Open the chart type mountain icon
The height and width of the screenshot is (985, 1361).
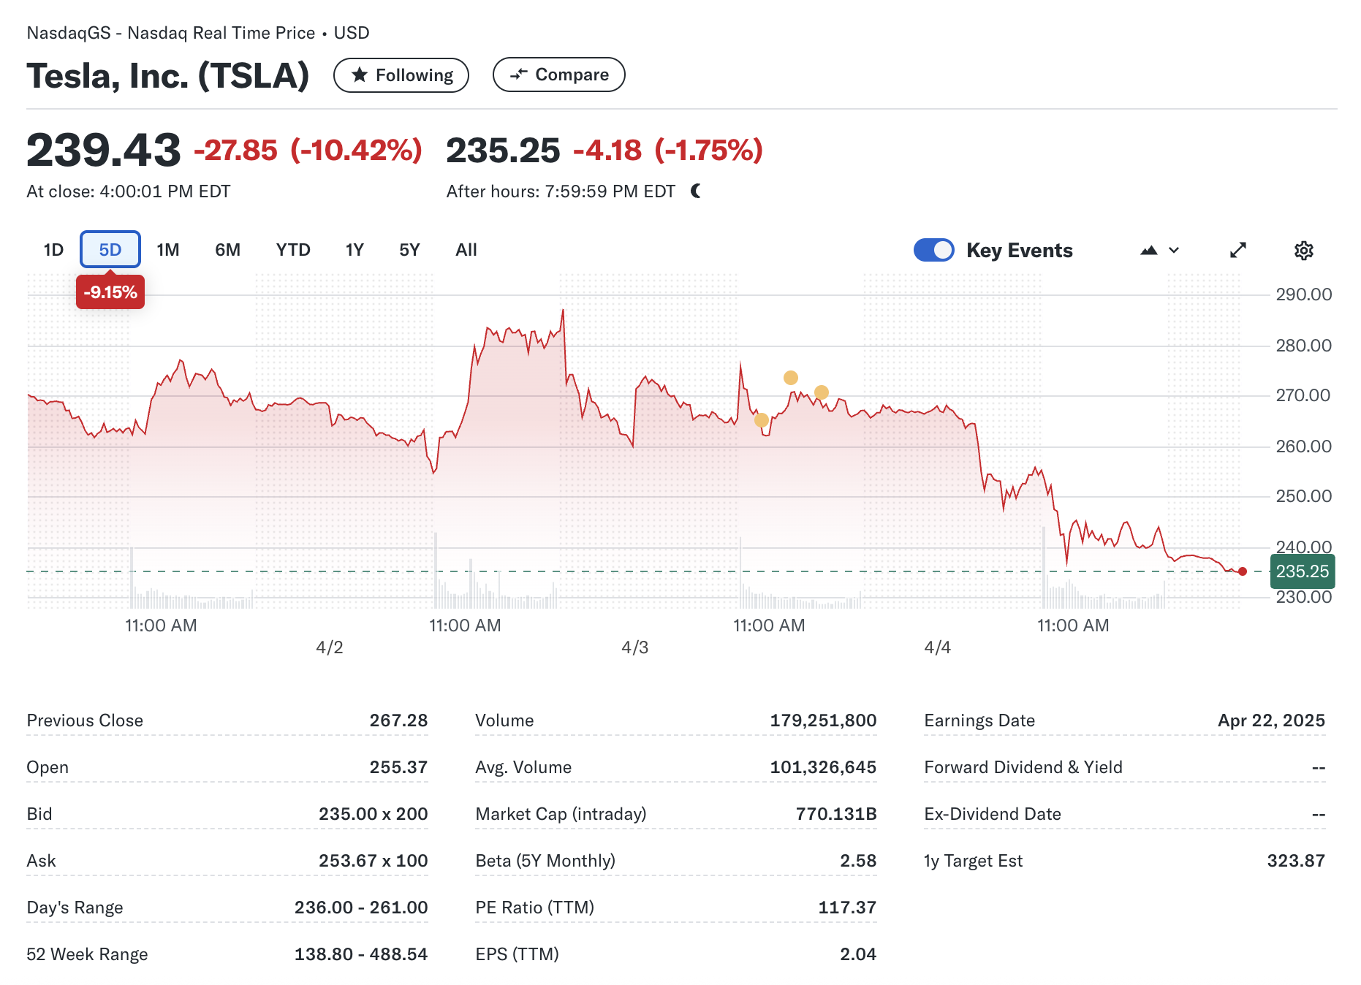coord(1149,250)
